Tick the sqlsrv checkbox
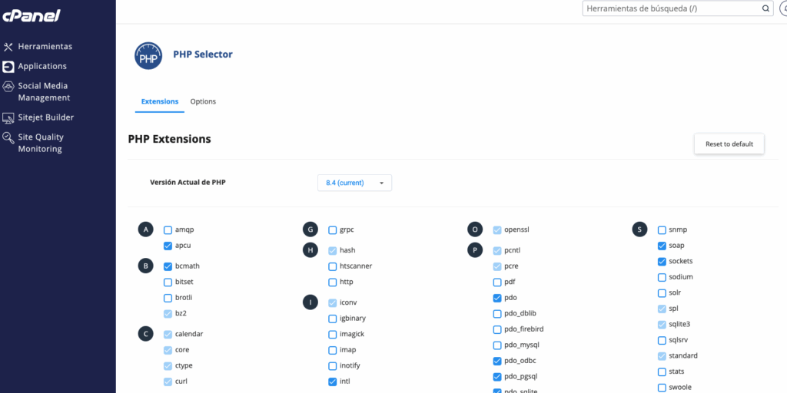 click(662, 340)
